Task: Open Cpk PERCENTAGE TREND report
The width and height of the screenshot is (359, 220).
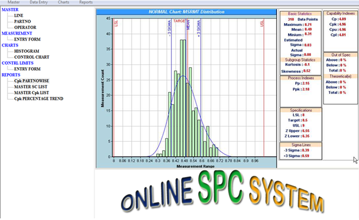Action: click(x=39, y=99)
